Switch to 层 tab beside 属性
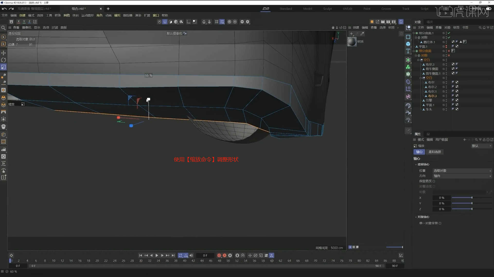 pos(428,134)
